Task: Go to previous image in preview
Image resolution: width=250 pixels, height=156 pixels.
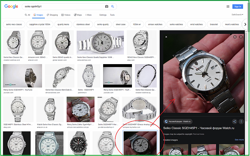Action: (235, 37)
